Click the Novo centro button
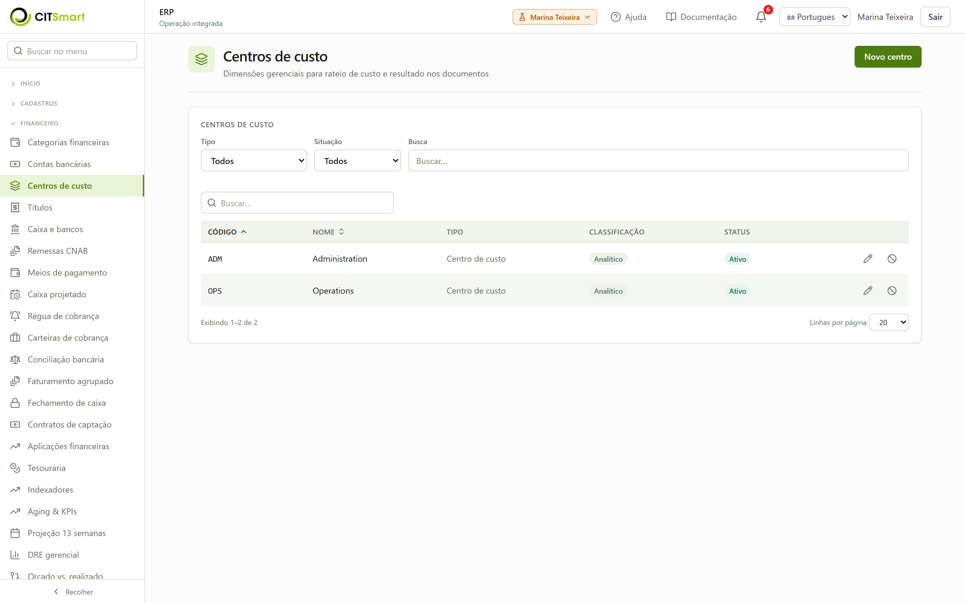The width and height of the screenshot is (965, 603). pos(887,57)
